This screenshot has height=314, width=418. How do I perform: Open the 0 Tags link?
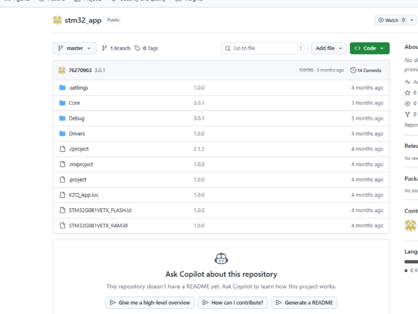pos(146,48)
